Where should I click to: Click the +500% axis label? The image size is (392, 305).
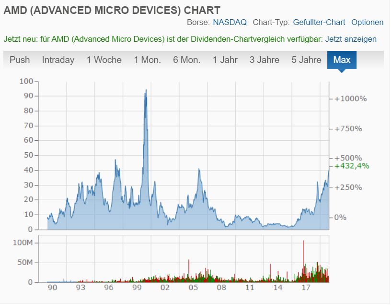pos(348,158)
